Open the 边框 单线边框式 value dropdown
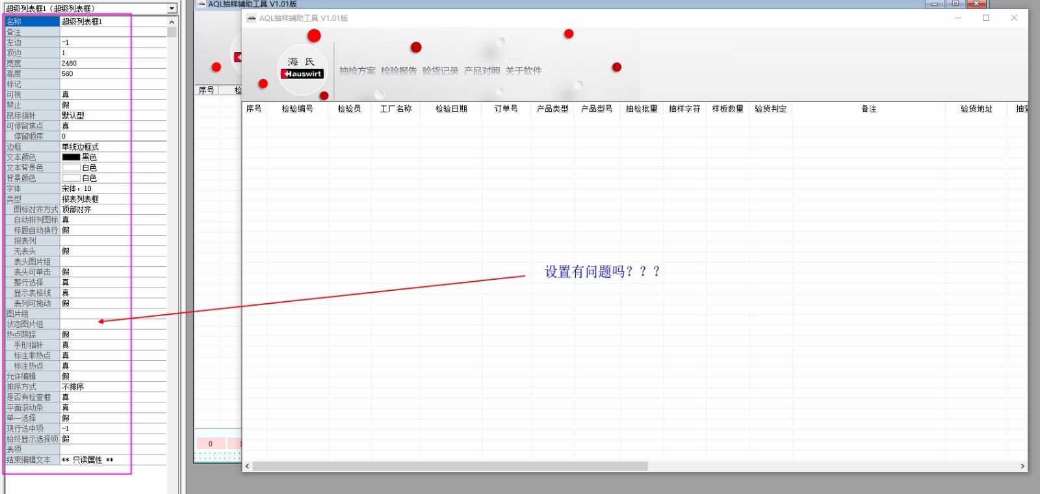The height and width of the screenshot is (494, 1040). [x=113, y=147]
